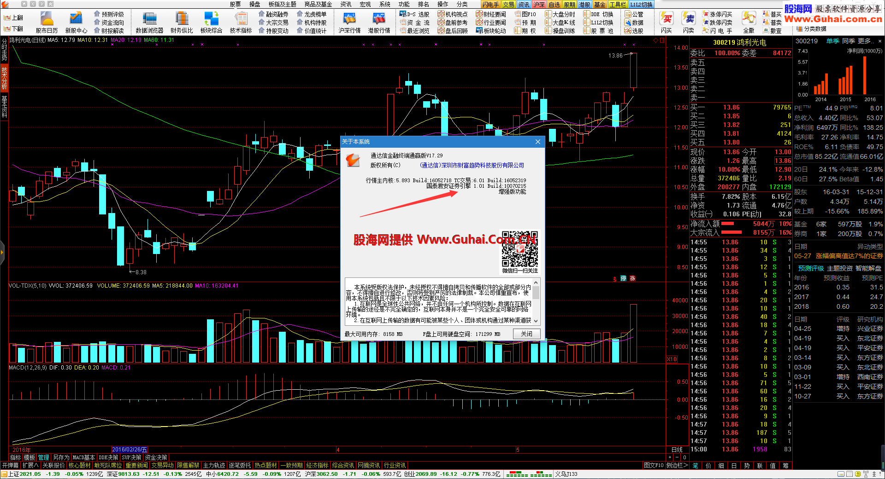Select the DDE决策 indicator tab
The width and height of the screenshot is (885, 479).
(x=108, y=457)
